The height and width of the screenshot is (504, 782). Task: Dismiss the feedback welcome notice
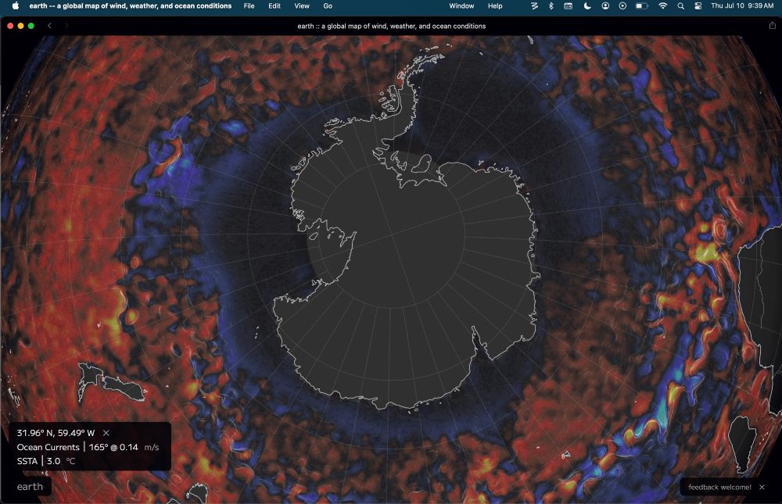pyautogui.click(x=762, y=486)
